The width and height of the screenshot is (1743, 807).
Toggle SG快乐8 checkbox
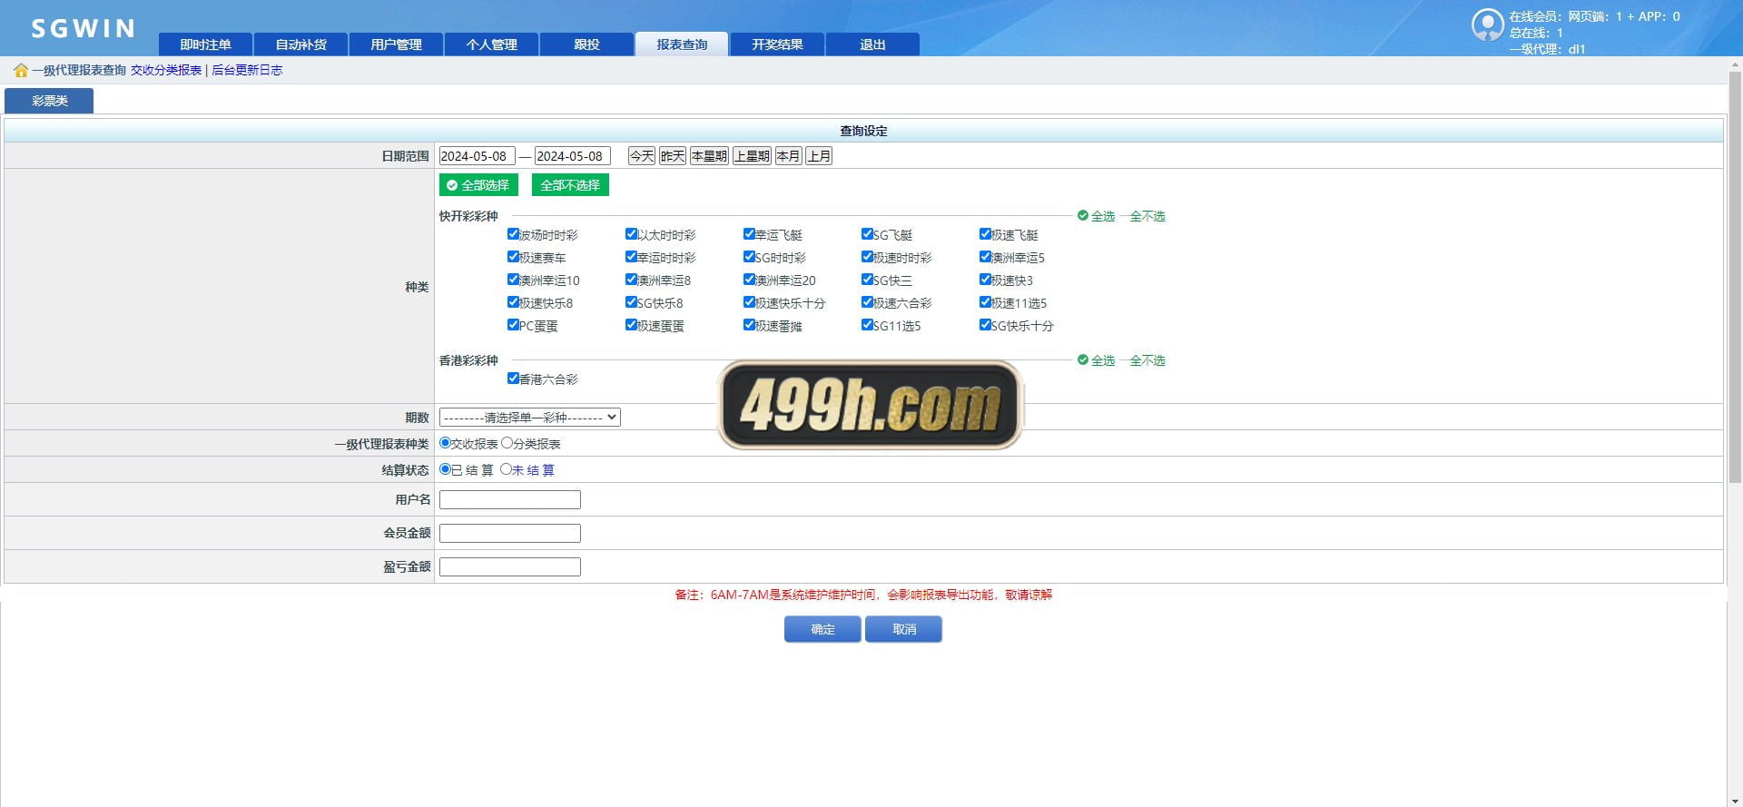[x=631, y=302]
